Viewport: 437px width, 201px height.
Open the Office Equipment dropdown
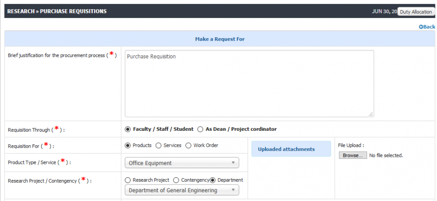click(182, 163)
